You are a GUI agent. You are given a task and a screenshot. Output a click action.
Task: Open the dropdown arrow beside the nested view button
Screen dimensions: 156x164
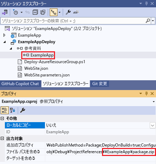60,12
